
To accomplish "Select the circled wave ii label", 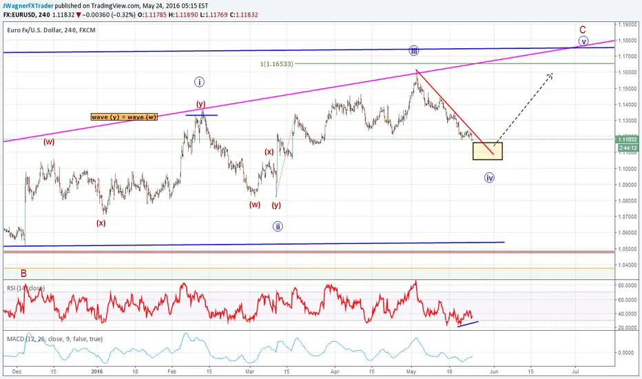I will click(x=278, y=226).
